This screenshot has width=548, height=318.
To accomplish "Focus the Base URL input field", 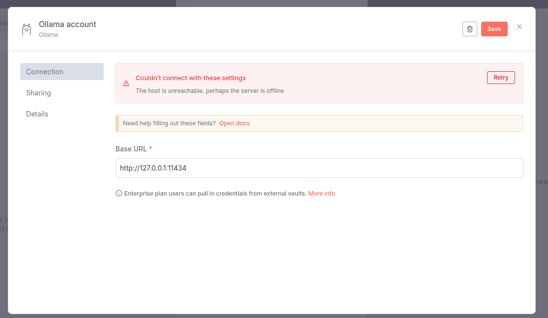I will (x=319, y=168).
